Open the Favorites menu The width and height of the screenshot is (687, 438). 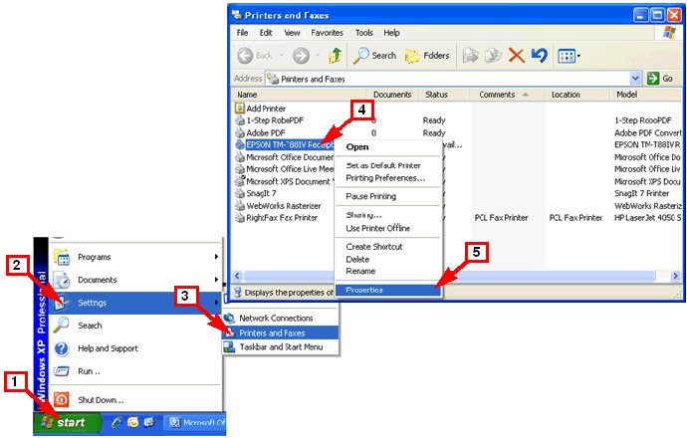coord(327,33)
